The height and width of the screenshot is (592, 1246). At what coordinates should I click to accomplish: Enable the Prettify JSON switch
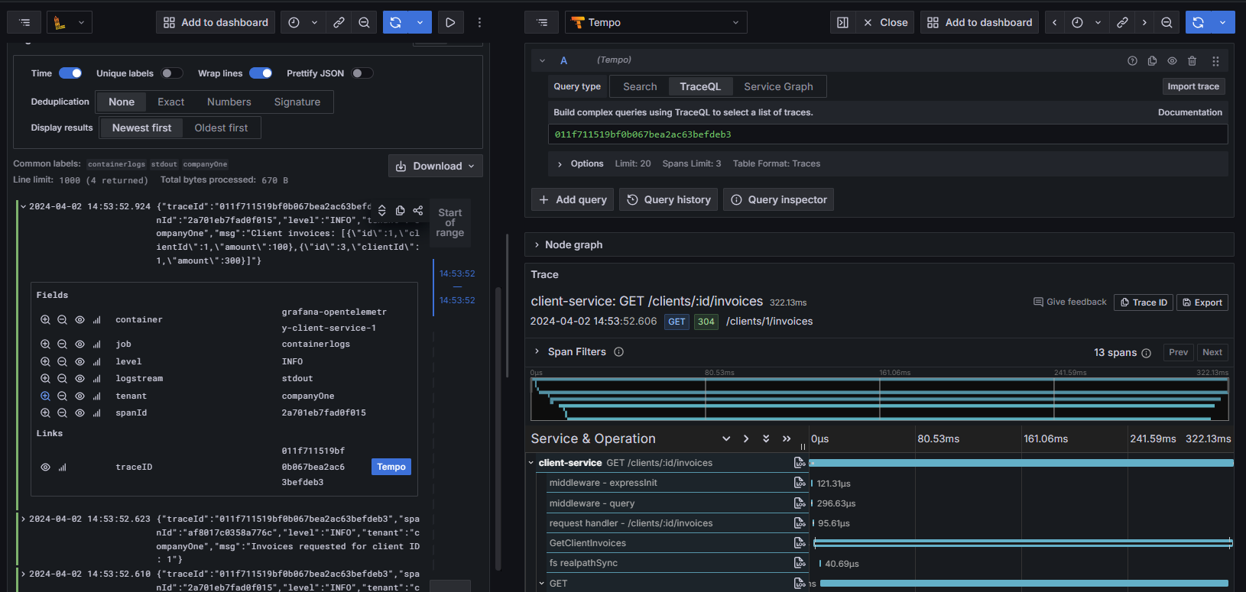tap(362, 73)
